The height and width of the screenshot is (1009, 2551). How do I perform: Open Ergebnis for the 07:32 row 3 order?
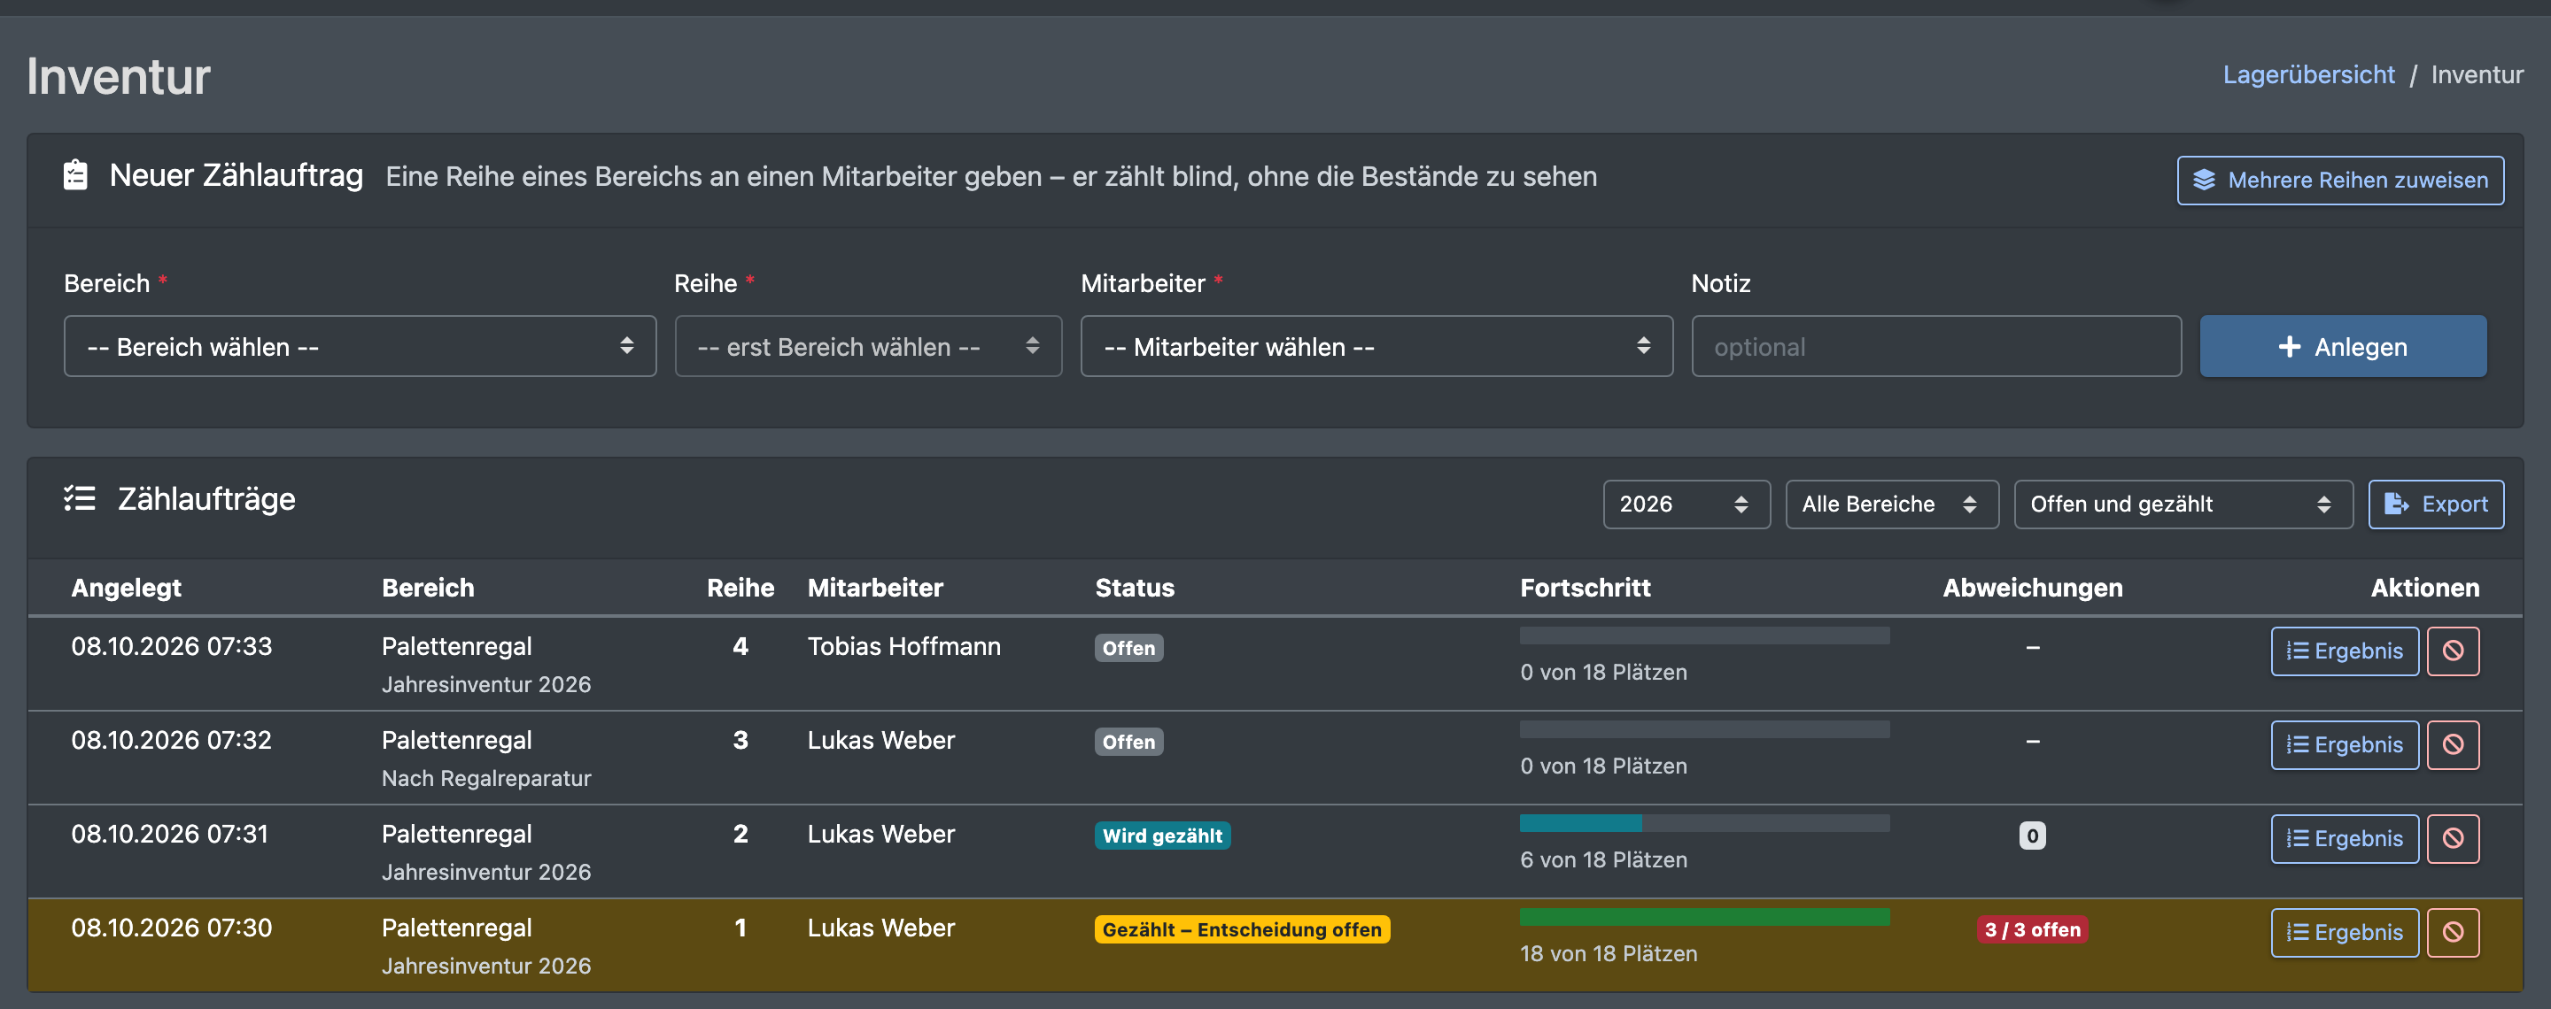(x=2344, y=745)
